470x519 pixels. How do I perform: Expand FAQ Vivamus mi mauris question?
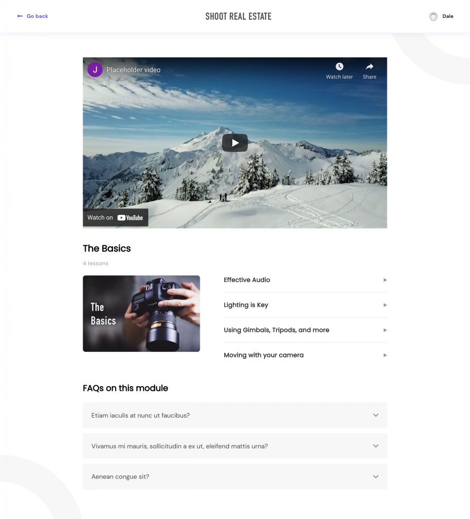pos(235,446)
